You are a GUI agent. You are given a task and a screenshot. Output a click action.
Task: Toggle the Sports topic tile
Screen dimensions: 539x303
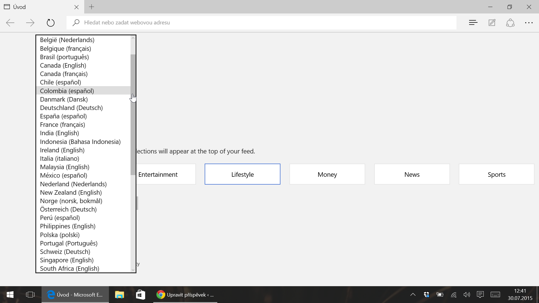496,174
